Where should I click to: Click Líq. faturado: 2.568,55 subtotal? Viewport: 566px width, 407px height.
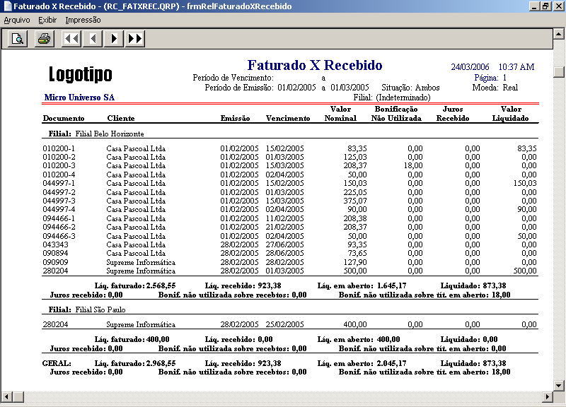[x=135, y=286]
